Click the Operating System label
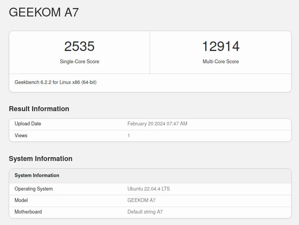This screenshot has height=225, width=299. (x=34, y=189)
